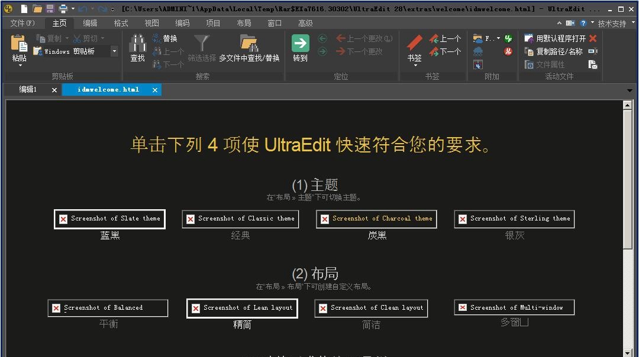Viewport: 639px width, 357px height.
Task: Choose the Sterling theme screenshot
Action: click(514, 219)
